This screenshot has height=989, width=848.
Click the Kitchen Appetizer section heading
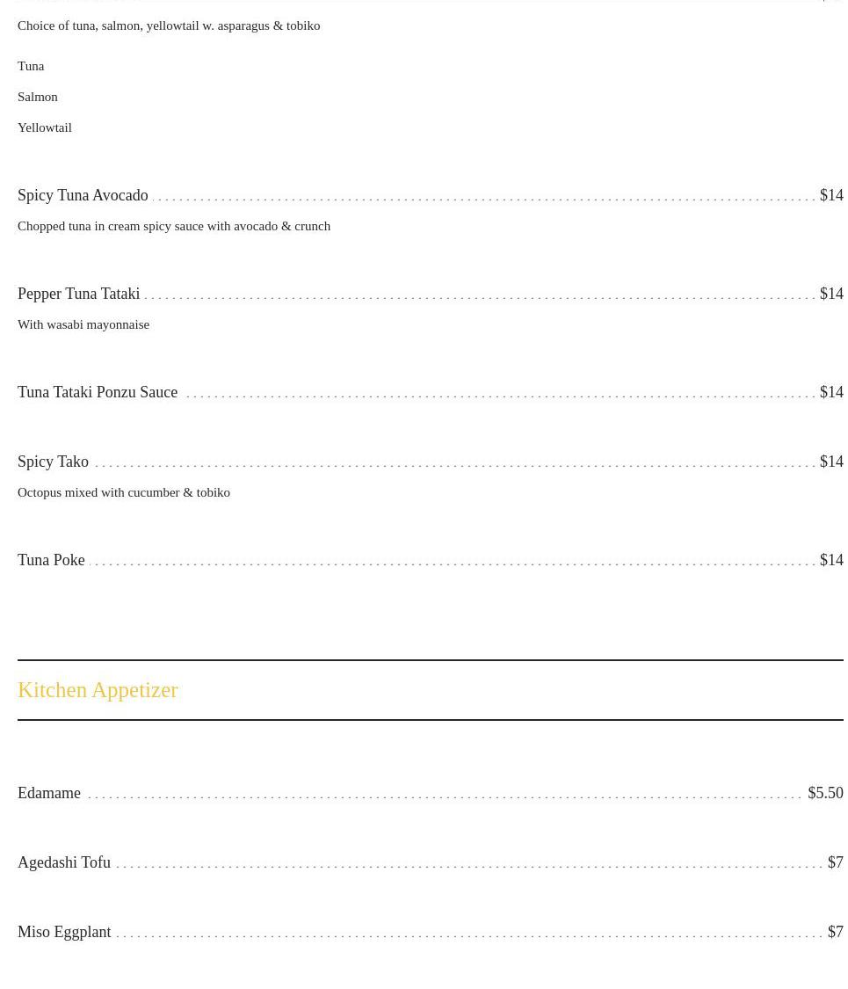click(98, 690)
